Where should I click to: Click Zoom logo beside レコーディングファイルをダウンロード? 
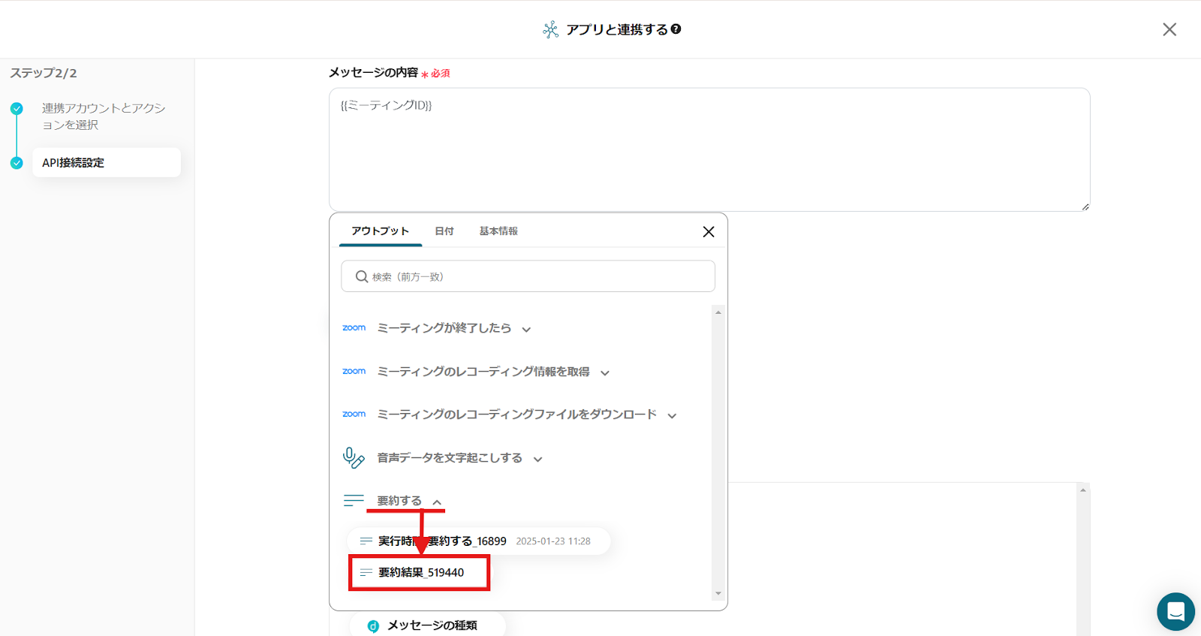354,414
